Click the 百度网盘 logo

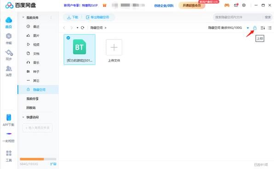click(20, 5)
